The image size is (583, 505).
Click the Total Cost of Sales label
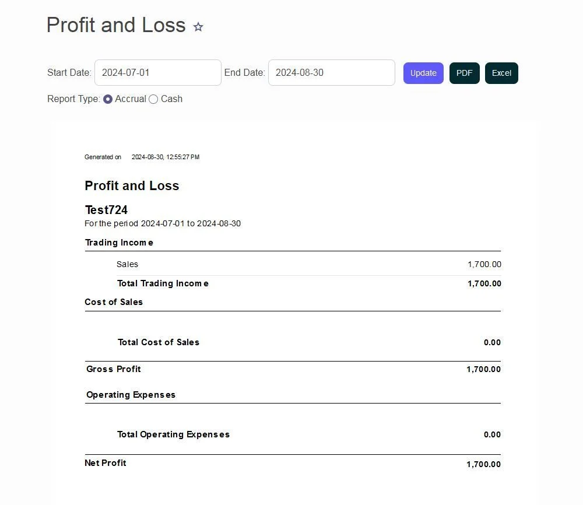(x=159, y=342)
